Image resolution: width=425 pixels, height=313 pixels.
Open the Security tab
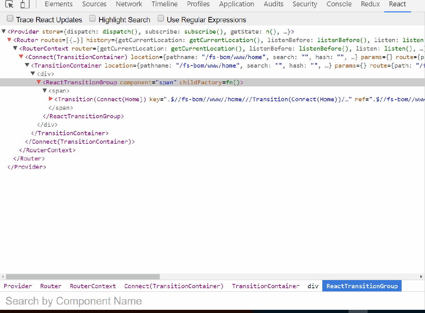[305, 4]
